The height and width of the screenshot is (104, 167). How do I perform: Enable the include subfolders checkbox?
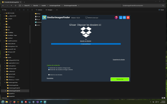point(49,75)
